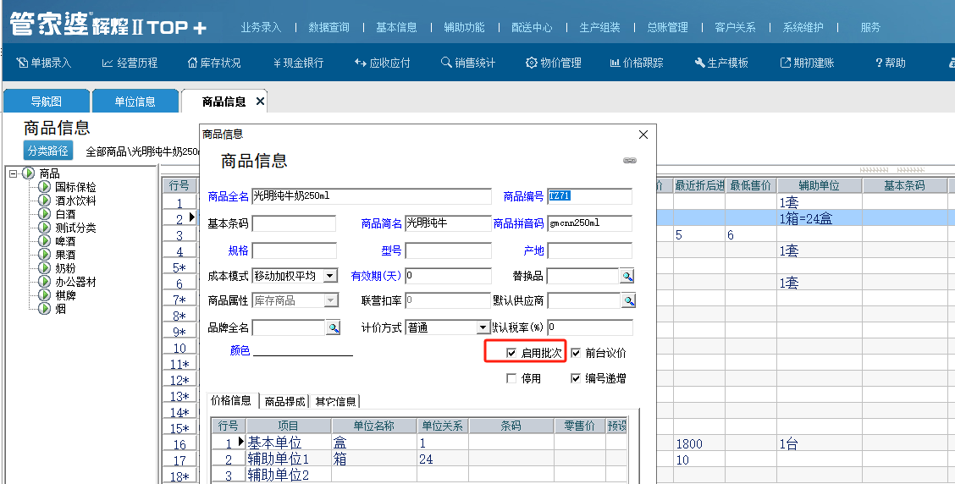Open the 数据查询 menu
The image size is (955, 484).
point(328,27)
